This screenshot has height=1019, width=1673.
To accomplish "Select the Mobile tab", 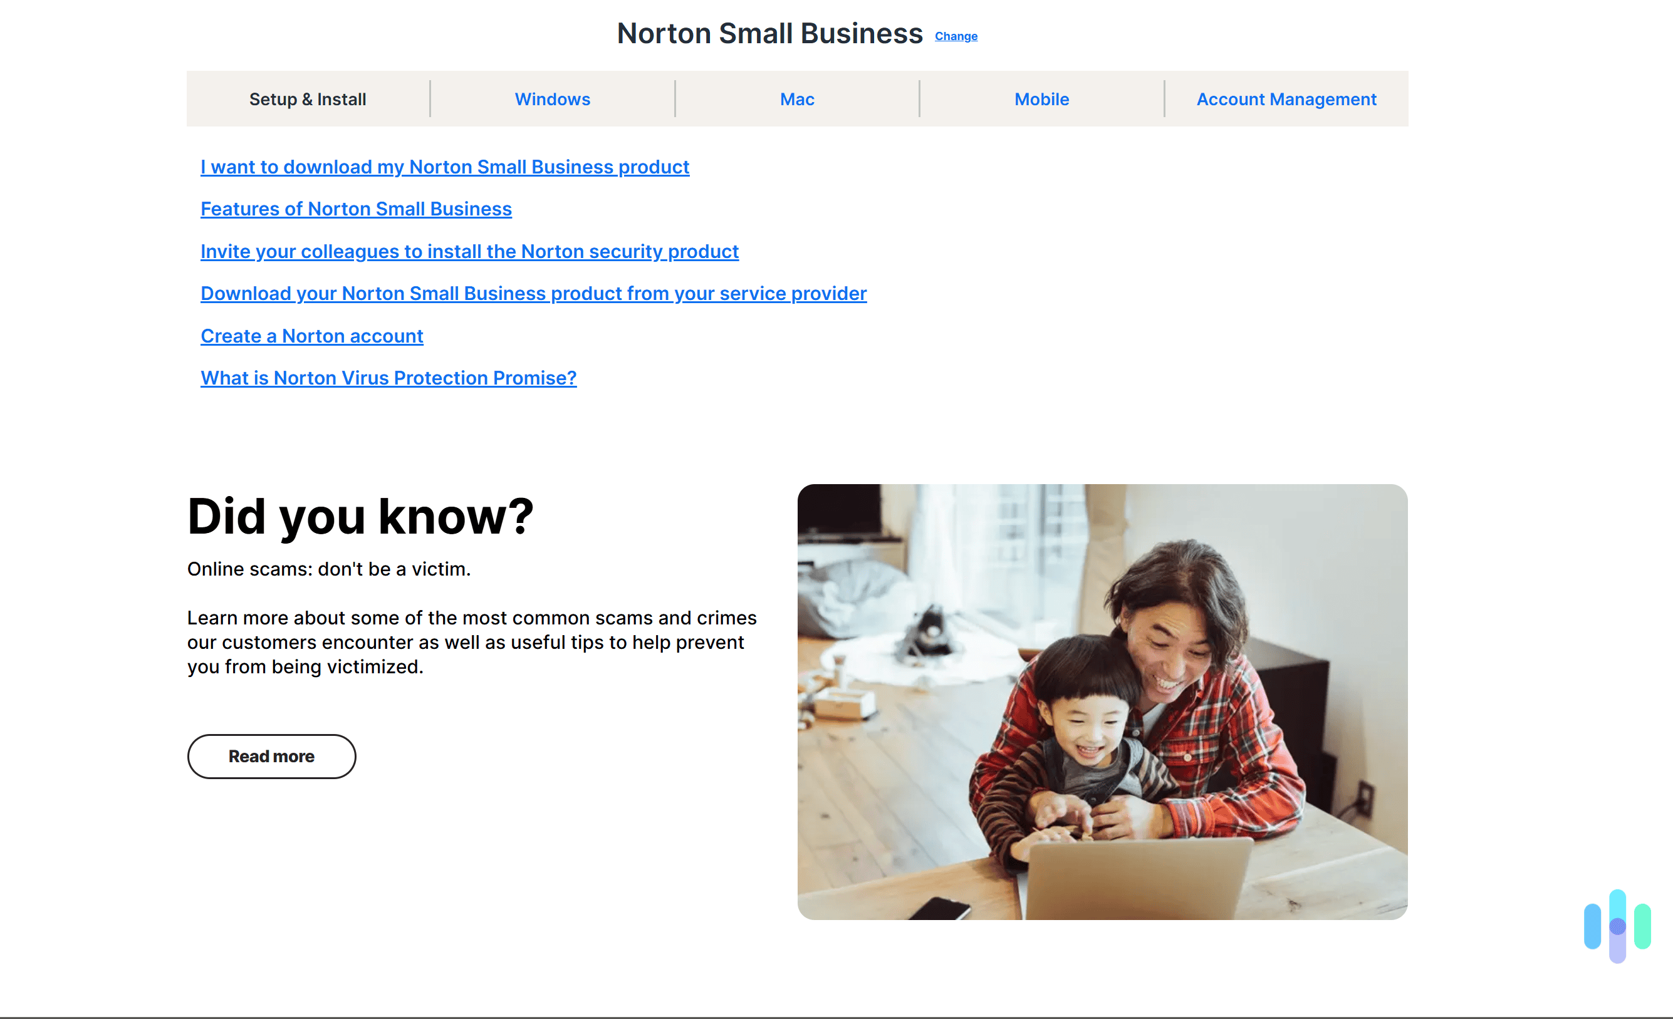I will click(1041, 99).
